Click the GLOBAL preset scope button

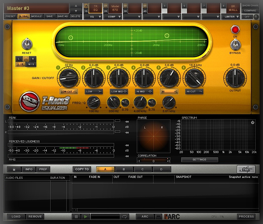24,16
